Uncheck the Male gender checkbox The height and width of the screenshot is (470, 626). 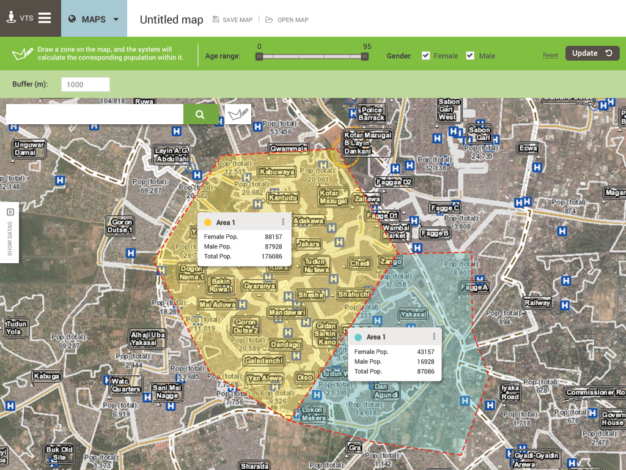[x=470, y=56]
